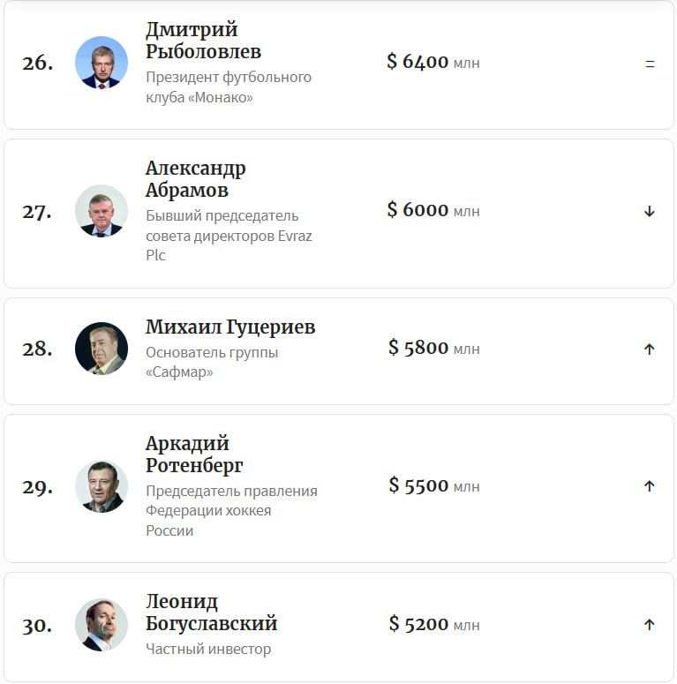The width and height of the screenshot is (677, 684).
Task: Select the rank number 29 label
Action: click(x=38, y=487)
